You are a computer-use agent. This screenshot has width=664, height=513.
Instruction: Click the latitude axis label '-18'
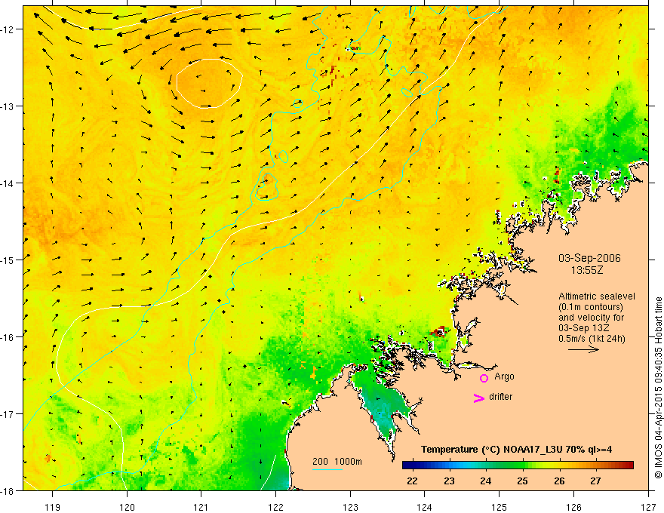click(8, 490)
